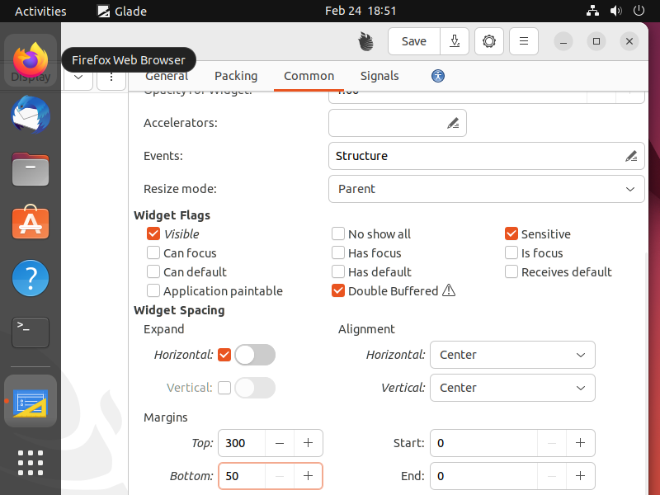Click the Save As download-arrow icon
This screenshot has height=495, width=660.
pyautogui.click(x=455, y=41)
